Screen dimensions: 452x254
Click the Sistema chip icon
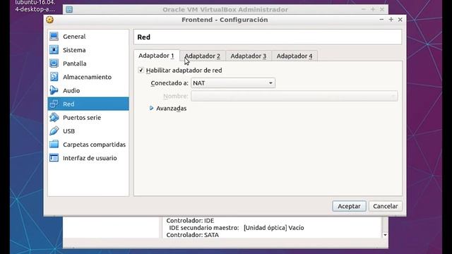54,50
